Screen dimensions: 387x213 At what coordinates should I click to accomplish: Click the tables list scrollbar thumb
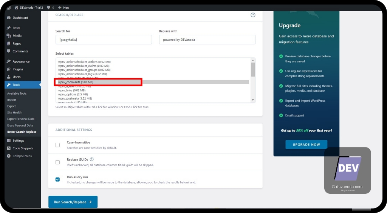coord(253,70)
